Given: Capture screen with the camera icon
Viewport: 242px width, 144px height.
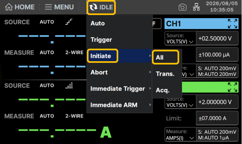Looking at the screenshot, I should pyautogui.click(x=182, y=7).
